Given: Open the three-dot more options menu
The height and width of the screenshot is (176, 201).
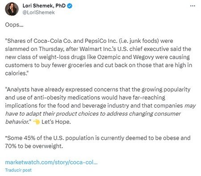Looking at the screenshot, I should pos(193,6).
